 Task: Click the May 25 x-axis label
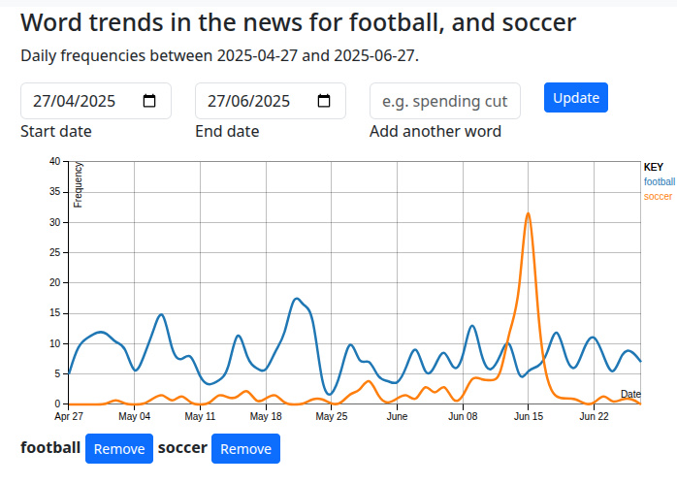331,416
